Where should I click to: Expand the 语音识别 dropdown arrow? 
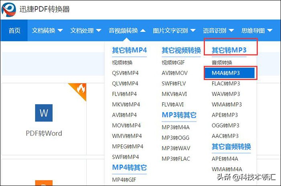231,30
